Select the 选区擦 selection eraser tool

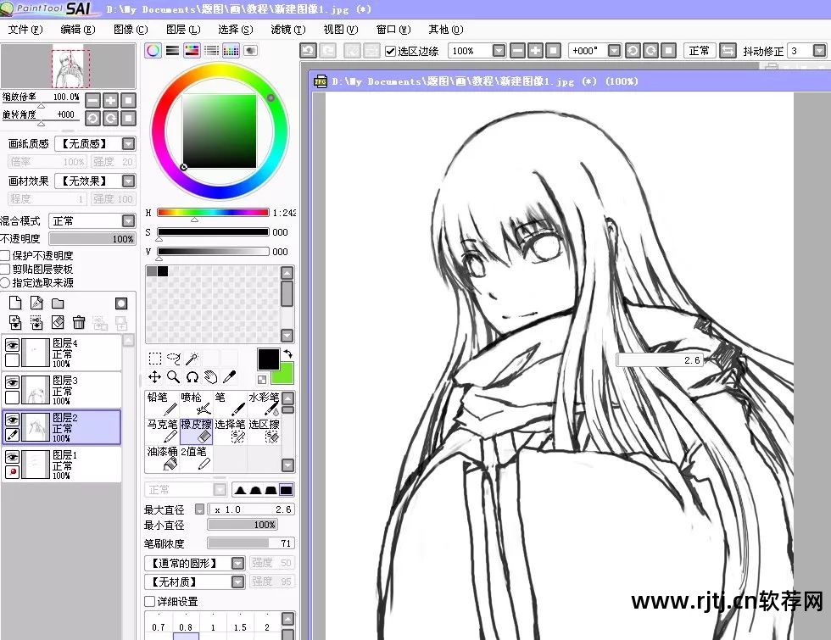tap(264, 431)
